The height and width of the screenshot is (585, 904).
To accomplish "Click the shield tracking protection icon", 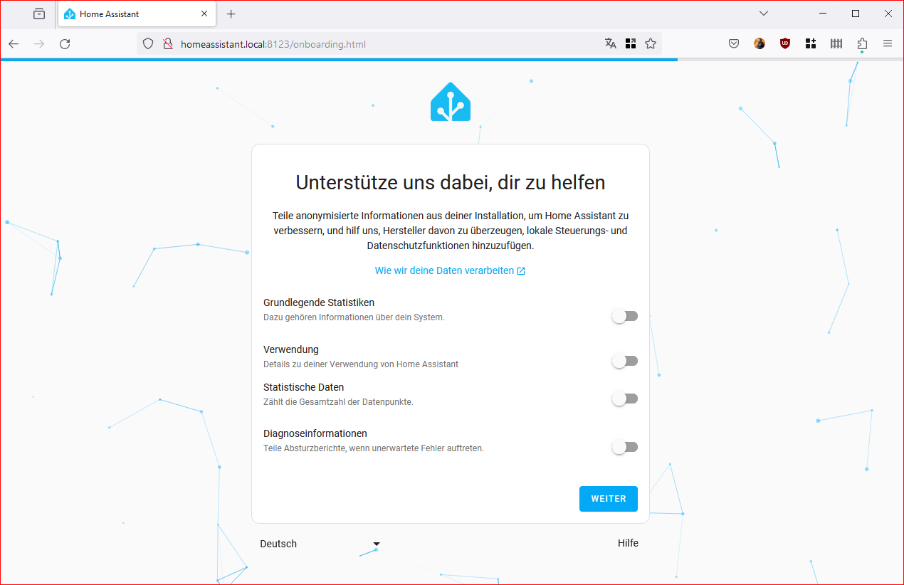I will pos(148,44).
